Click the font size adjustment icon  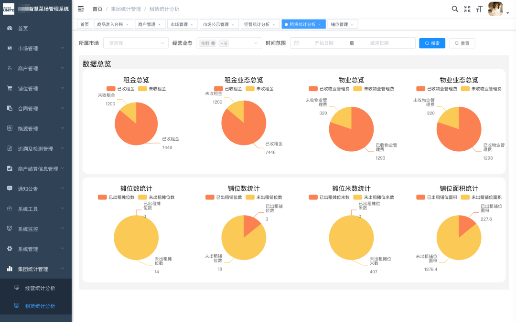tap(480, 9)
